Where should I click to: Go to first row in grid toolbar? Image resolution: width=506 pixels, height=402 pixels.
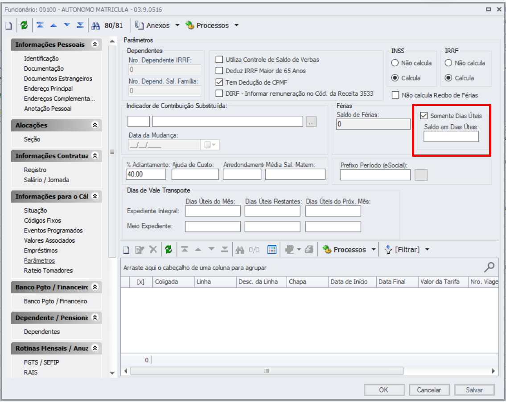tap(184, 249)
